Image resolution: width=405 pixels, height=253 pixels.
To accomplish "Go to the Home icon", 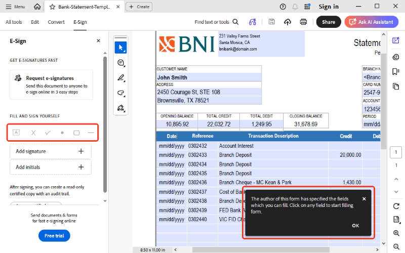I will [x=37, y=7].
